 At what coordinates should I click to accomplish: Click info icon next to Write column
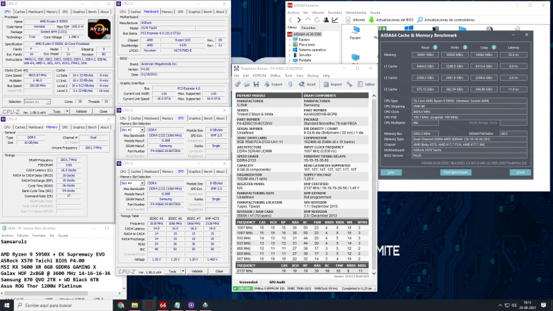point(465,47)
